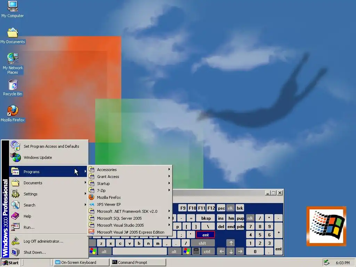Select Programs in the Start menu
This screenshot has height=267, width=356.
click(x=48, y=172)
